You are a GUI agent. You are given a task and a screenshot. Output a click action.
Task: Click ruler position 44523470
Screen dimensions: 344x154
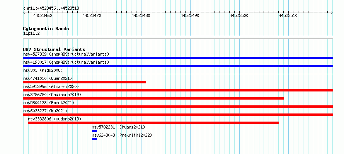point(92,15)
